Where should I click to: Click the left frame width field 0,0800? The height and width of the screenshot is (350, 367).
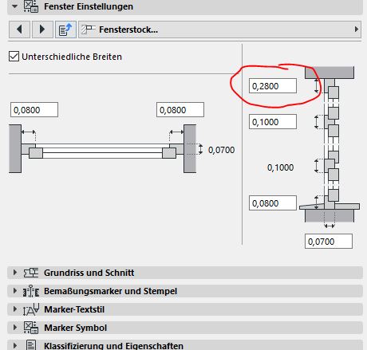[34, 109]
